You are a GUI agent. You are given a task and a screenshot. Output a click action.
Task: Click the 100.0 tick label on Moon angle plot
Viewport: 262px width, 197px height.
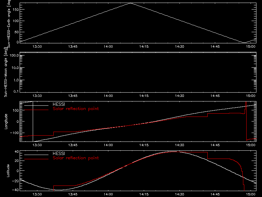(14, 55)
